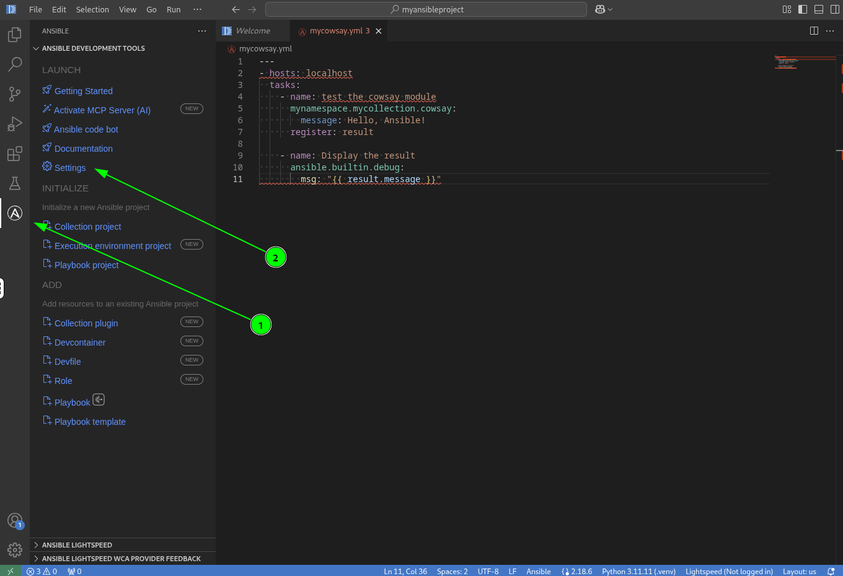Click the gear icon beside Settings link
This screenshot has height=576, width=843.
[47, 166]
